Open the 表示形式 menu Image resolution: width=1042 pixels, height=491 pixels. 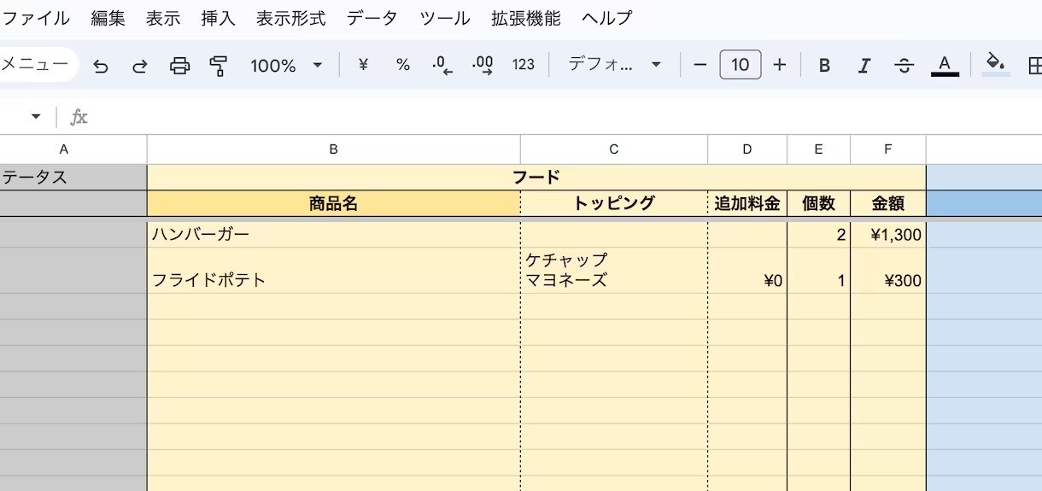[290, 18]
